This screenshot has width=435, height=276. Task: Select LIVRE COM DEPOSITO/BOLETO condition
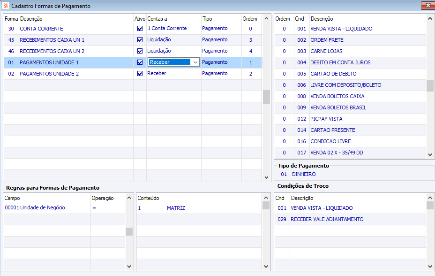click(345, 85)
